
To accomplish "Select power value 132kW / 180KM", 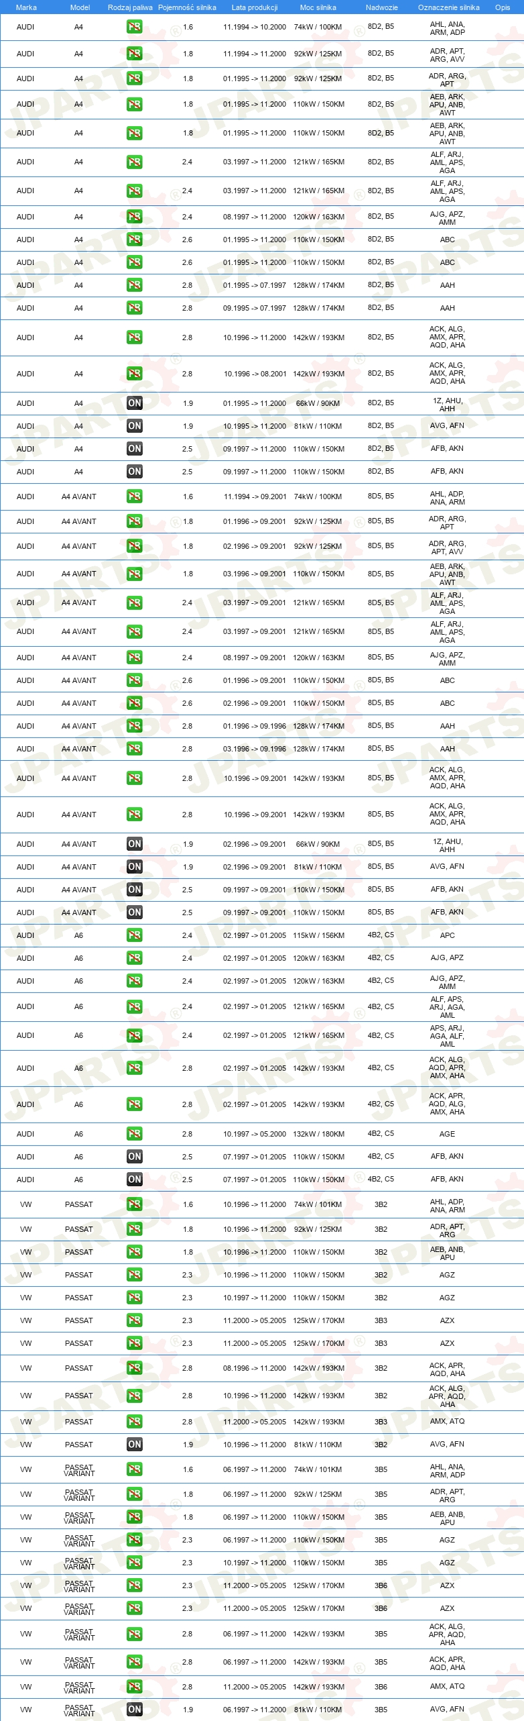I will (318, 1134).
